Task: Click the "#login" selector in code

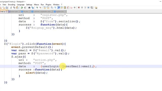Action: [x=15, y=44]
